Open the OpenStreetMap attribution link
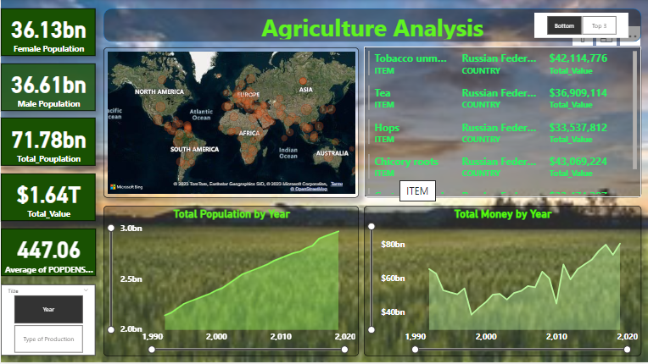 [x=306, y=189]
